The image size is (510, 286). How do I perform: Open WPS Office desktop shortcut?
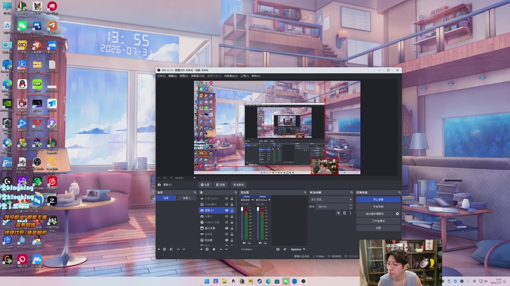tap(37, 124)
